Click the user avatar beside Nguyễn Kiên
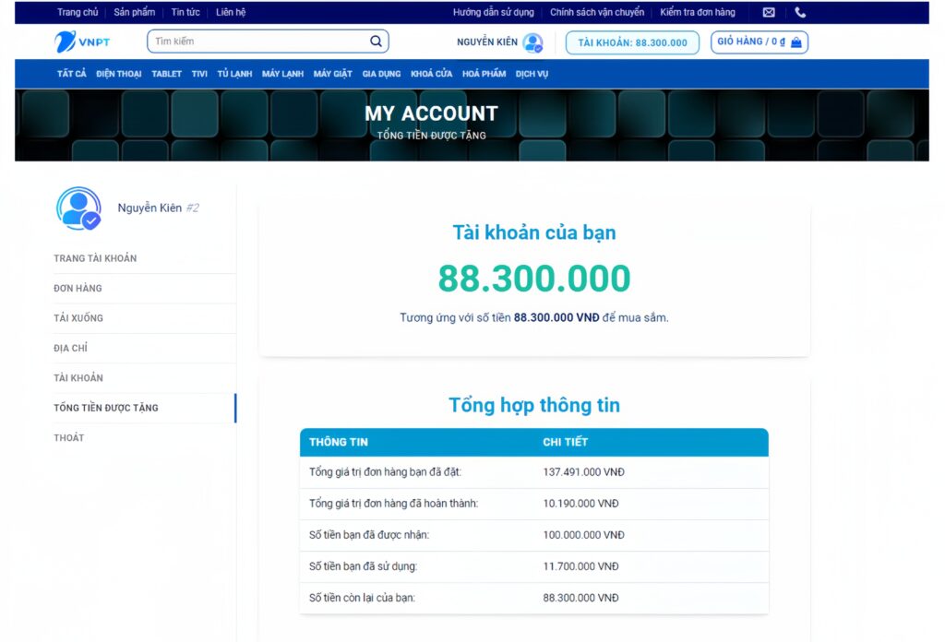Screen dimensions: 945x642 point(532,42)
